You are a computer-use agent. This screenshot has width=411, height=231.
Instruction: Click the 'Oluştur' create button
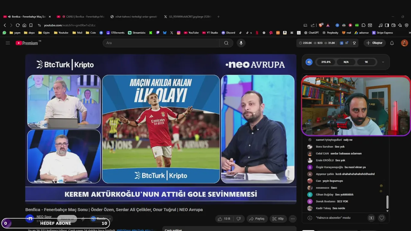375,43
